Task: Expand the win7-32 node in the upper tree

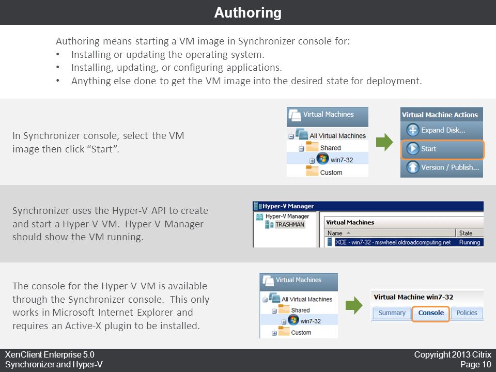Action: coord(312,161)
